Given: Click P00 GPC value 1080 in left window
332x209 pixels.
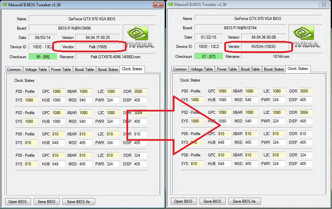Looking at the screenshot, I should click(x=58, y=92).
